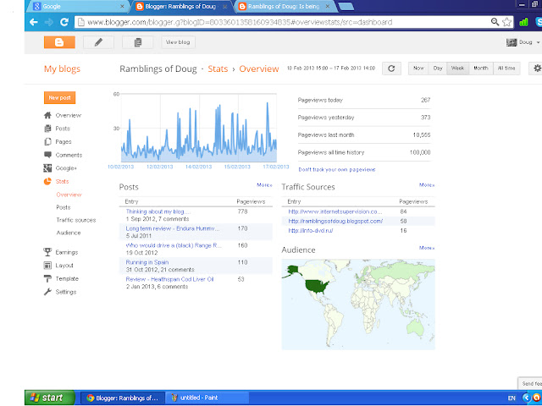Open the Running in Spain post
Screen dimensions: 542x406
pyautogui.click(x=147, y=262)
